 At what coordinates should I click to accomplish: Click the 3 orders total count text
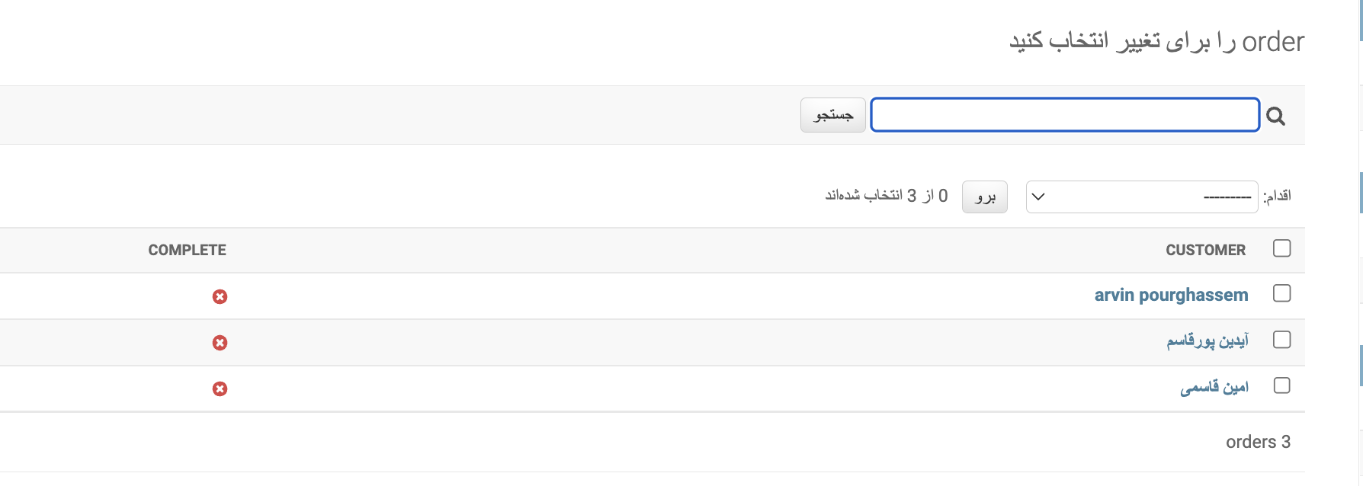(x=1258, y=442)
